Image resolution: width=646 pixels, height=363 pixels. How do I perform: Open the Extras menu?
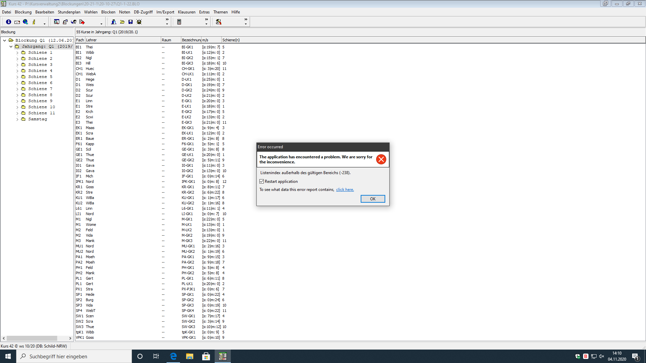click(204, 12)
